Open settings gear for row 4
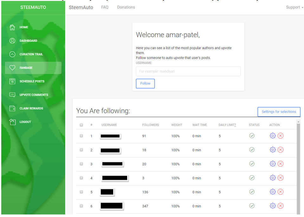The height and width of the screenshot is (217, 304). coord(273,178)
